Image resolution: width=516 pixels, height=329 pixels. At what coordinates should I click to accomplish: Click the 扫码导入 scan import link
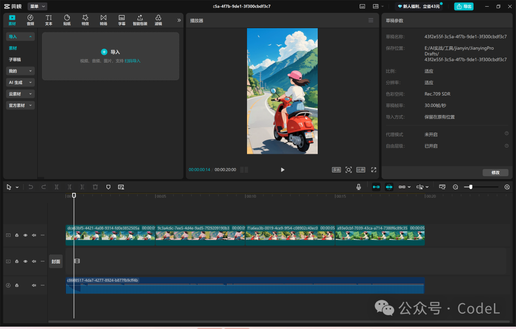pos(132,61)
